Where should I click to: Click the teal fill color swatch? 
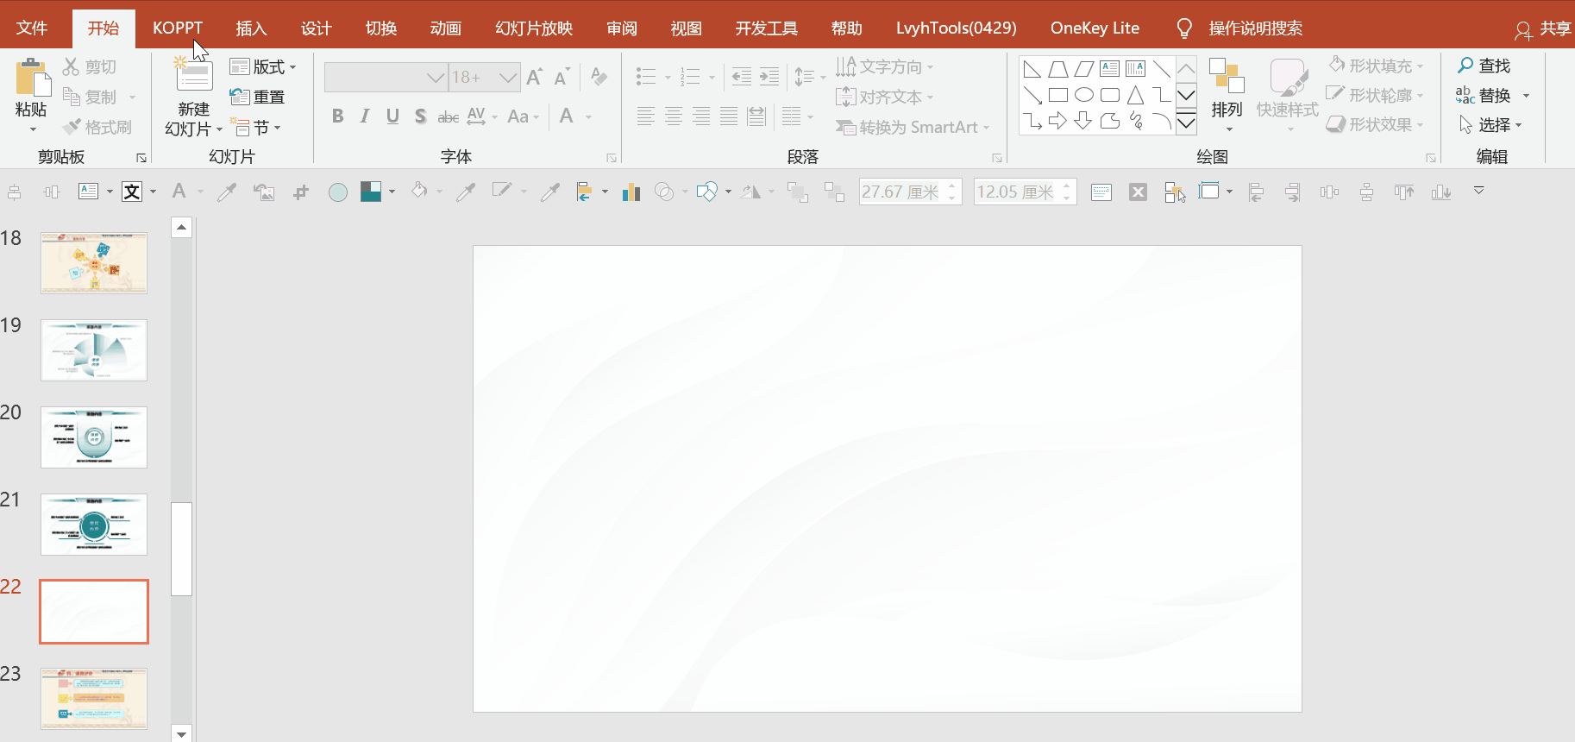pyautogui.click(x=371, y=192)
